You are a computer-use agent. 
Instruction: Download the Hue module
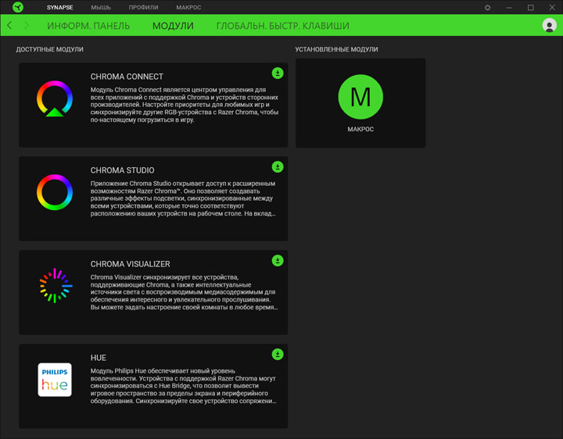coord(278,355)
